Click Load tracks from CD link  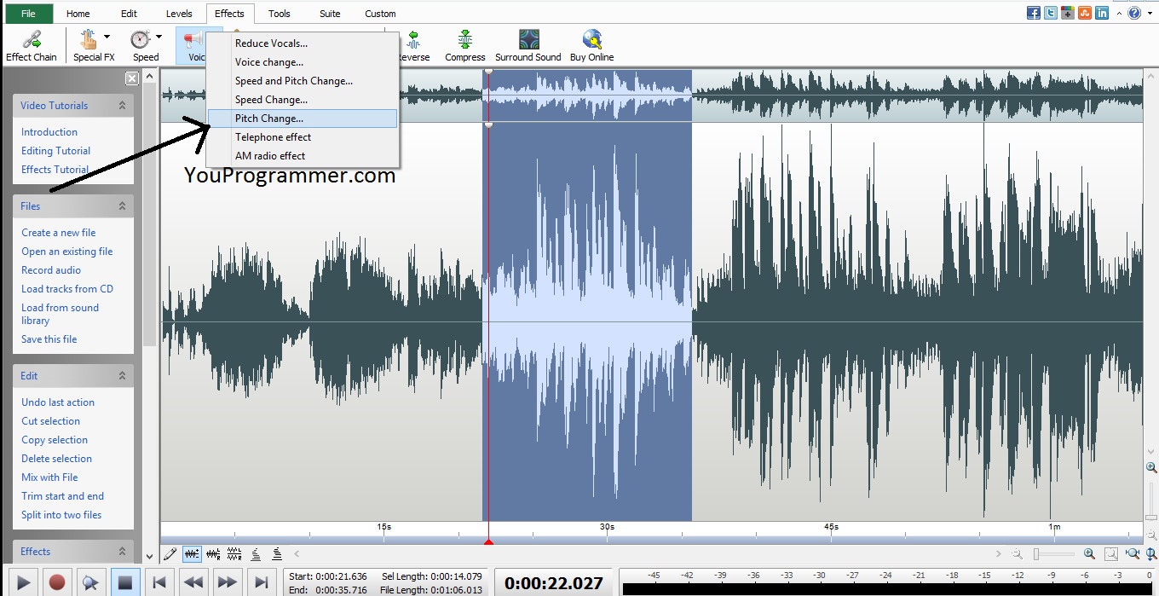67,289
